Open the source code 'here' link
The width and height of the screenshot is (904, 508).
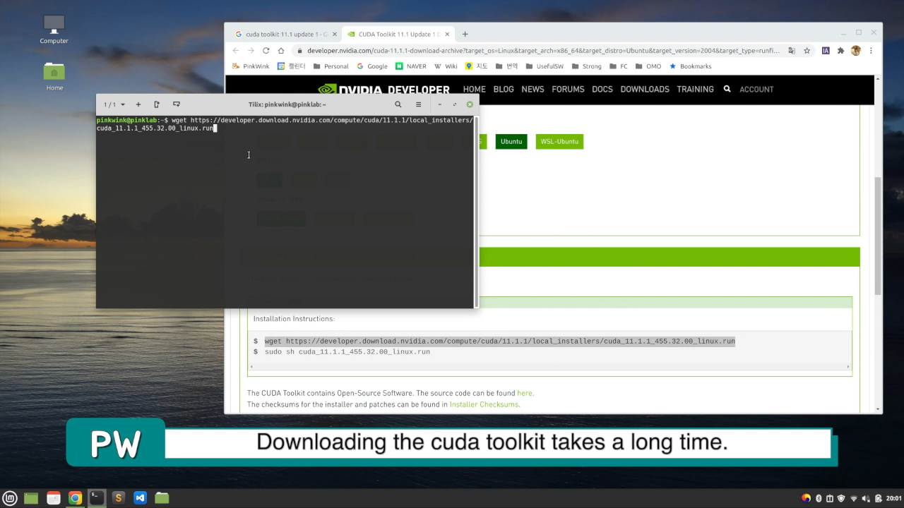coord(525,393)
